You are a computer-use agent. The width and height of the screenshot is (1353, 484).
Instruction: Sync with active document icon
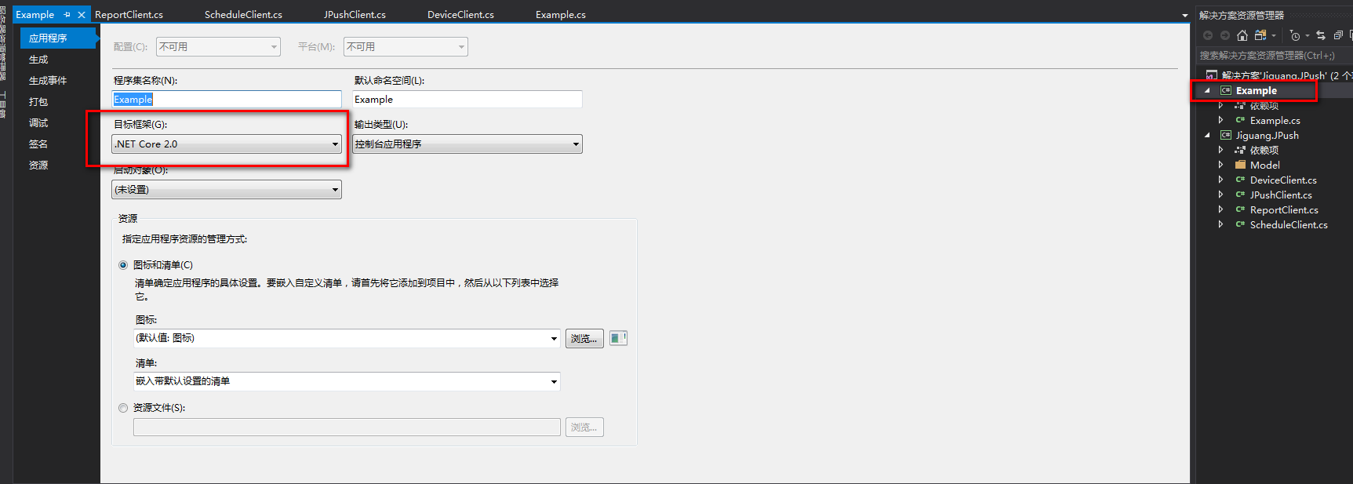1321,35
